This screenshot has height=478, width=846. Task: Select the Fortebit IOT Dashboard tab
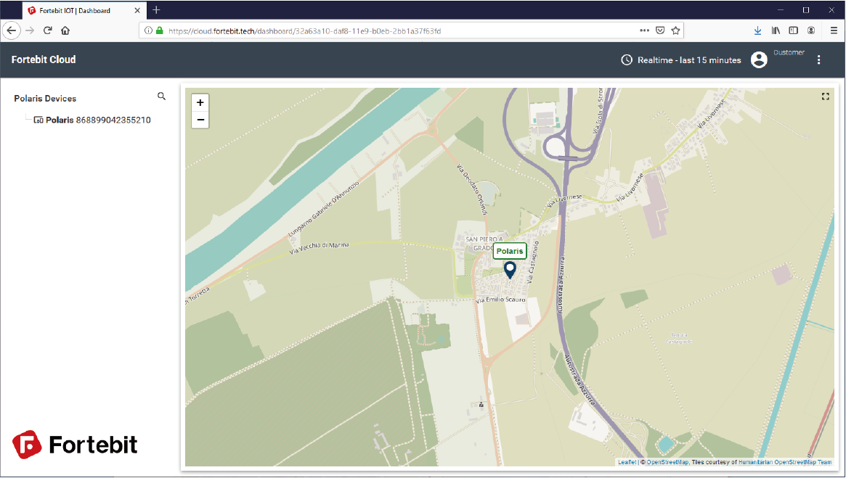pos(84,10)
